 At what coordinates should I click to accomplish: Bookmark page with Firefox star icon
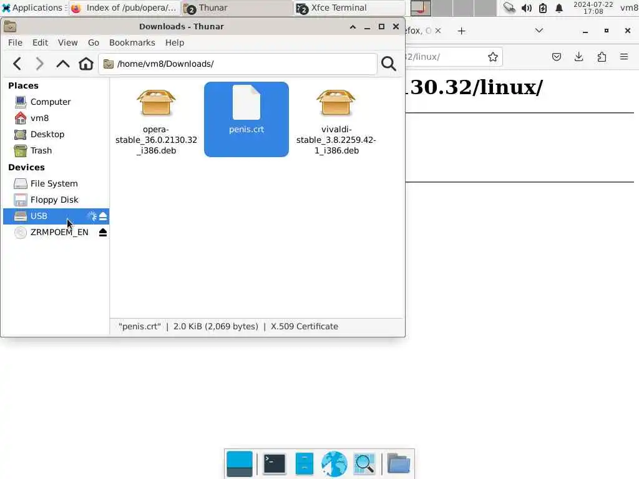tap(493, 57)
